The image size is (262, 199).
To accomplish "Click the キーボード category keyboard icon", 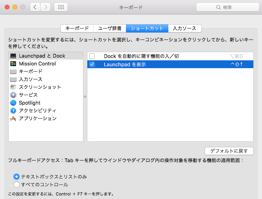I will pos(13,72).
